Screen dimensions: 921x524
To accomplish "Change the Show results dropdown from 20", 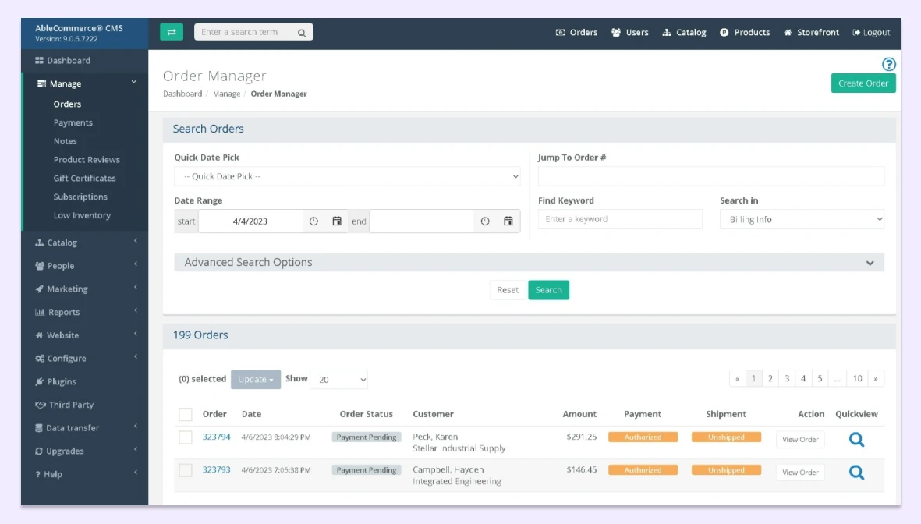I will (x=338, y=379).
